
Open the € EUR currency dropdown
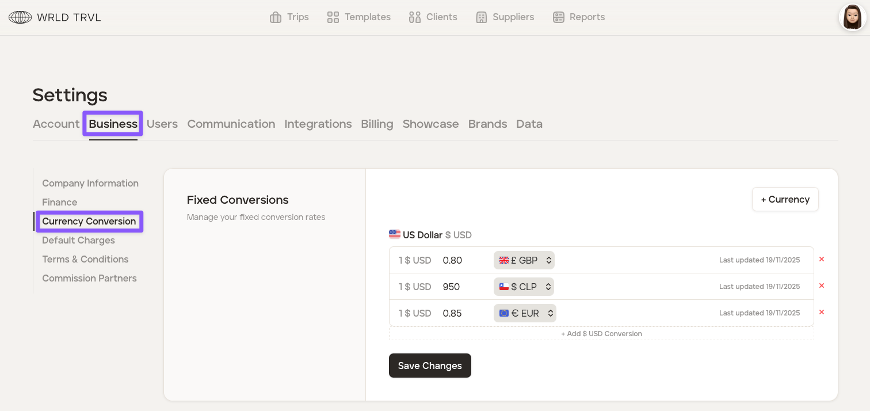[525, 313]
